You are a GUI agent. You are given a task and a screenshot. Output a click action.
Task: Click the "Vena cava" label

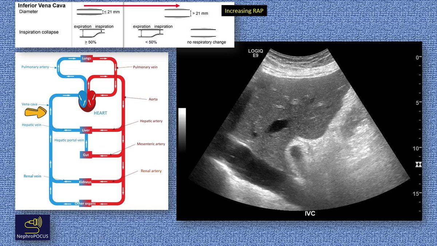pyautogui.click(x=29, y=104)
